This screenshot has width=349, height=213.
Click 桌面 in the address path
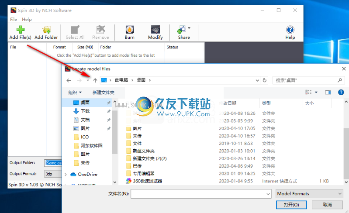(141, 80)
